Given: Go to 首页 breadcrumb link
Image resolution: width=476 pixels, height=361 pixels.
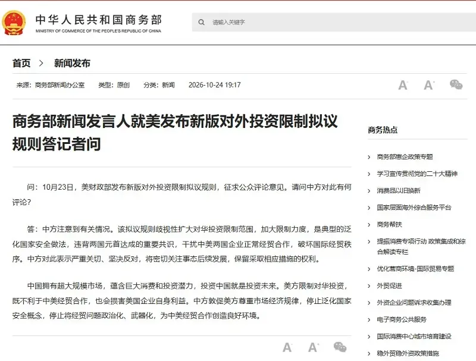Looking at the screenshot, I should 21,63.
